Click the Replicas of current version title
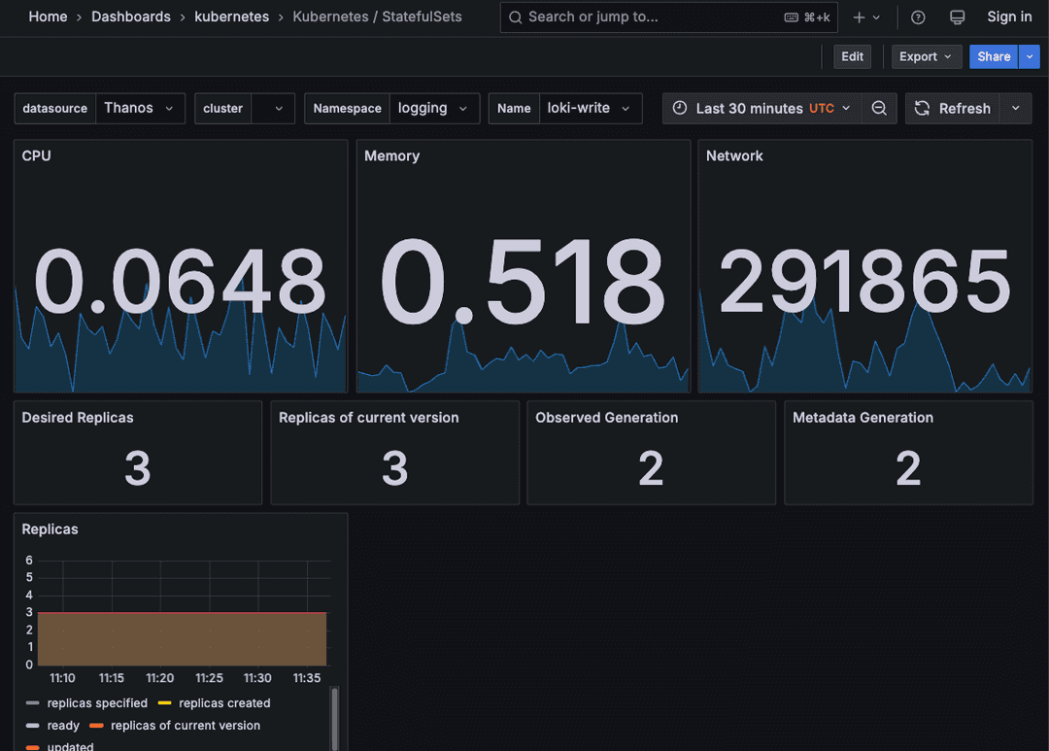The width and height of the screenshot is (1049, 751). pos(369,418)
